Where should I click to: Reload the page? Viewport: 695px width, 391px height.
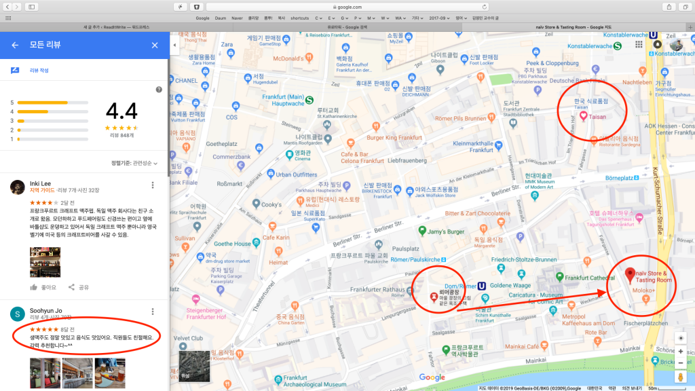click(x=484, y=7)
